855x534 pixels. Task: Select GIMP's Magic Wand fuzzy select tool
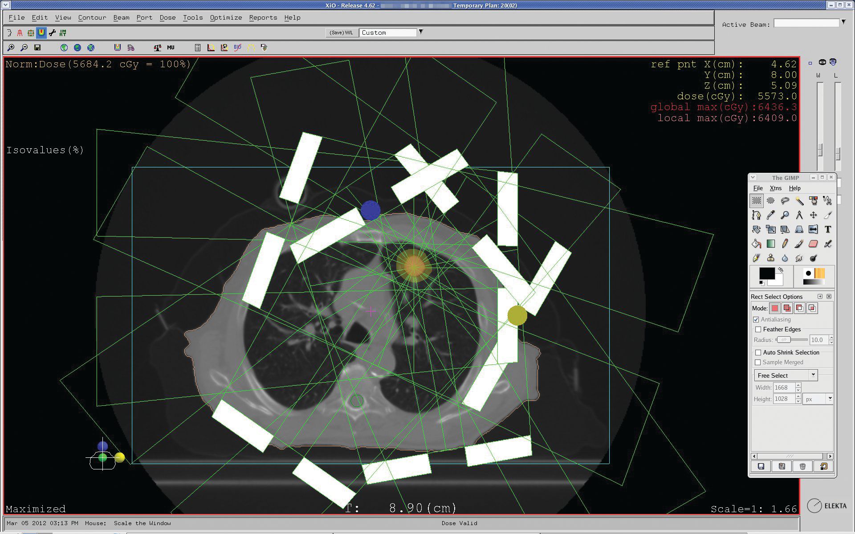pyautogui.click(x=799, y=201)
